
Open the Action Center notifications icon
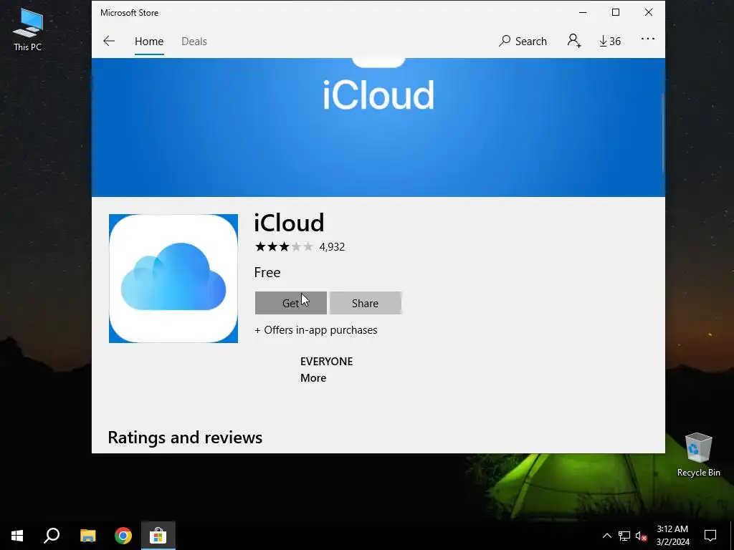click(710, 536)
